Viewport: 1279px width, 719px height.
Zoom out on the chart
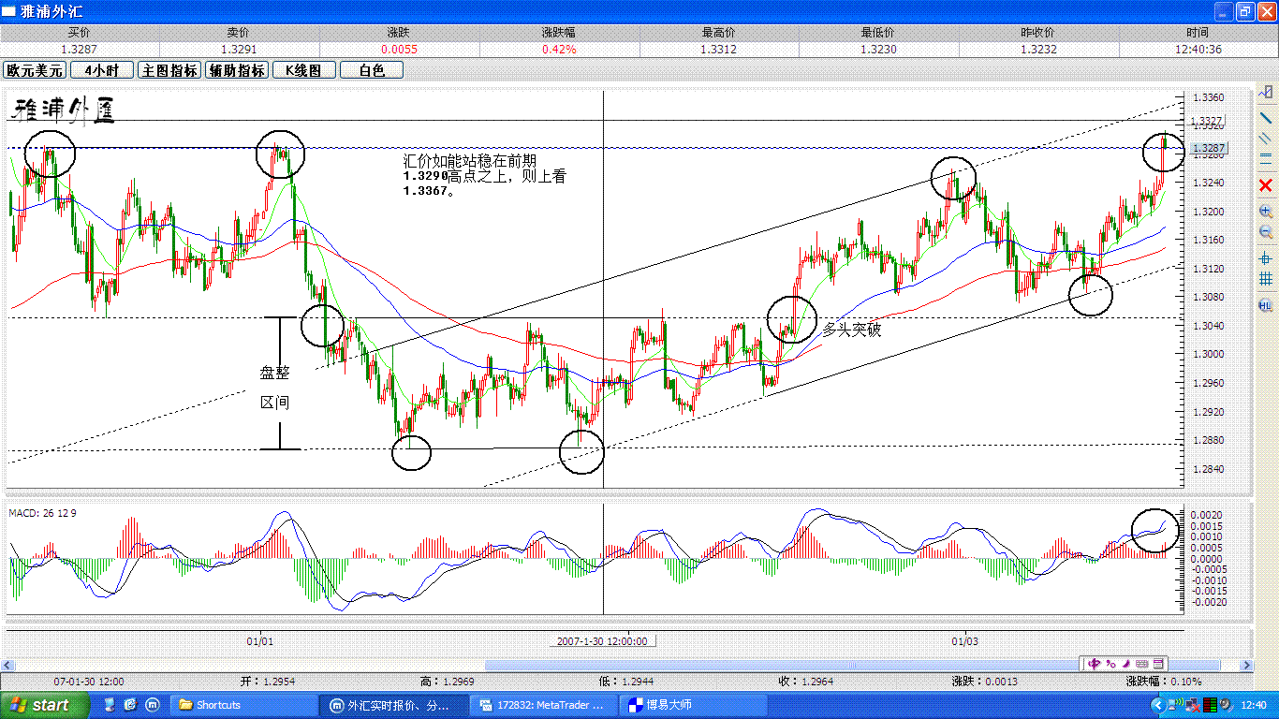(x=1266, y=231)
